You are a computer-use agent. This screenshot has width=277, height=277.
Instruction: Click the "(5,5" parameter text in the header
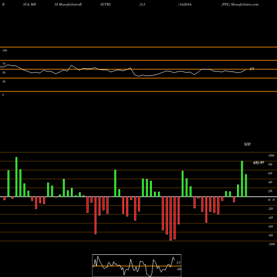click(x=142, y=4)
